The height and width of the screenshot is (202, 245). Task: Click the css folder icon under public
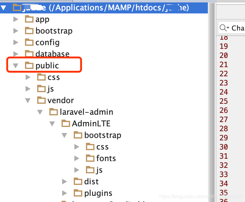[x=41, y=77]
